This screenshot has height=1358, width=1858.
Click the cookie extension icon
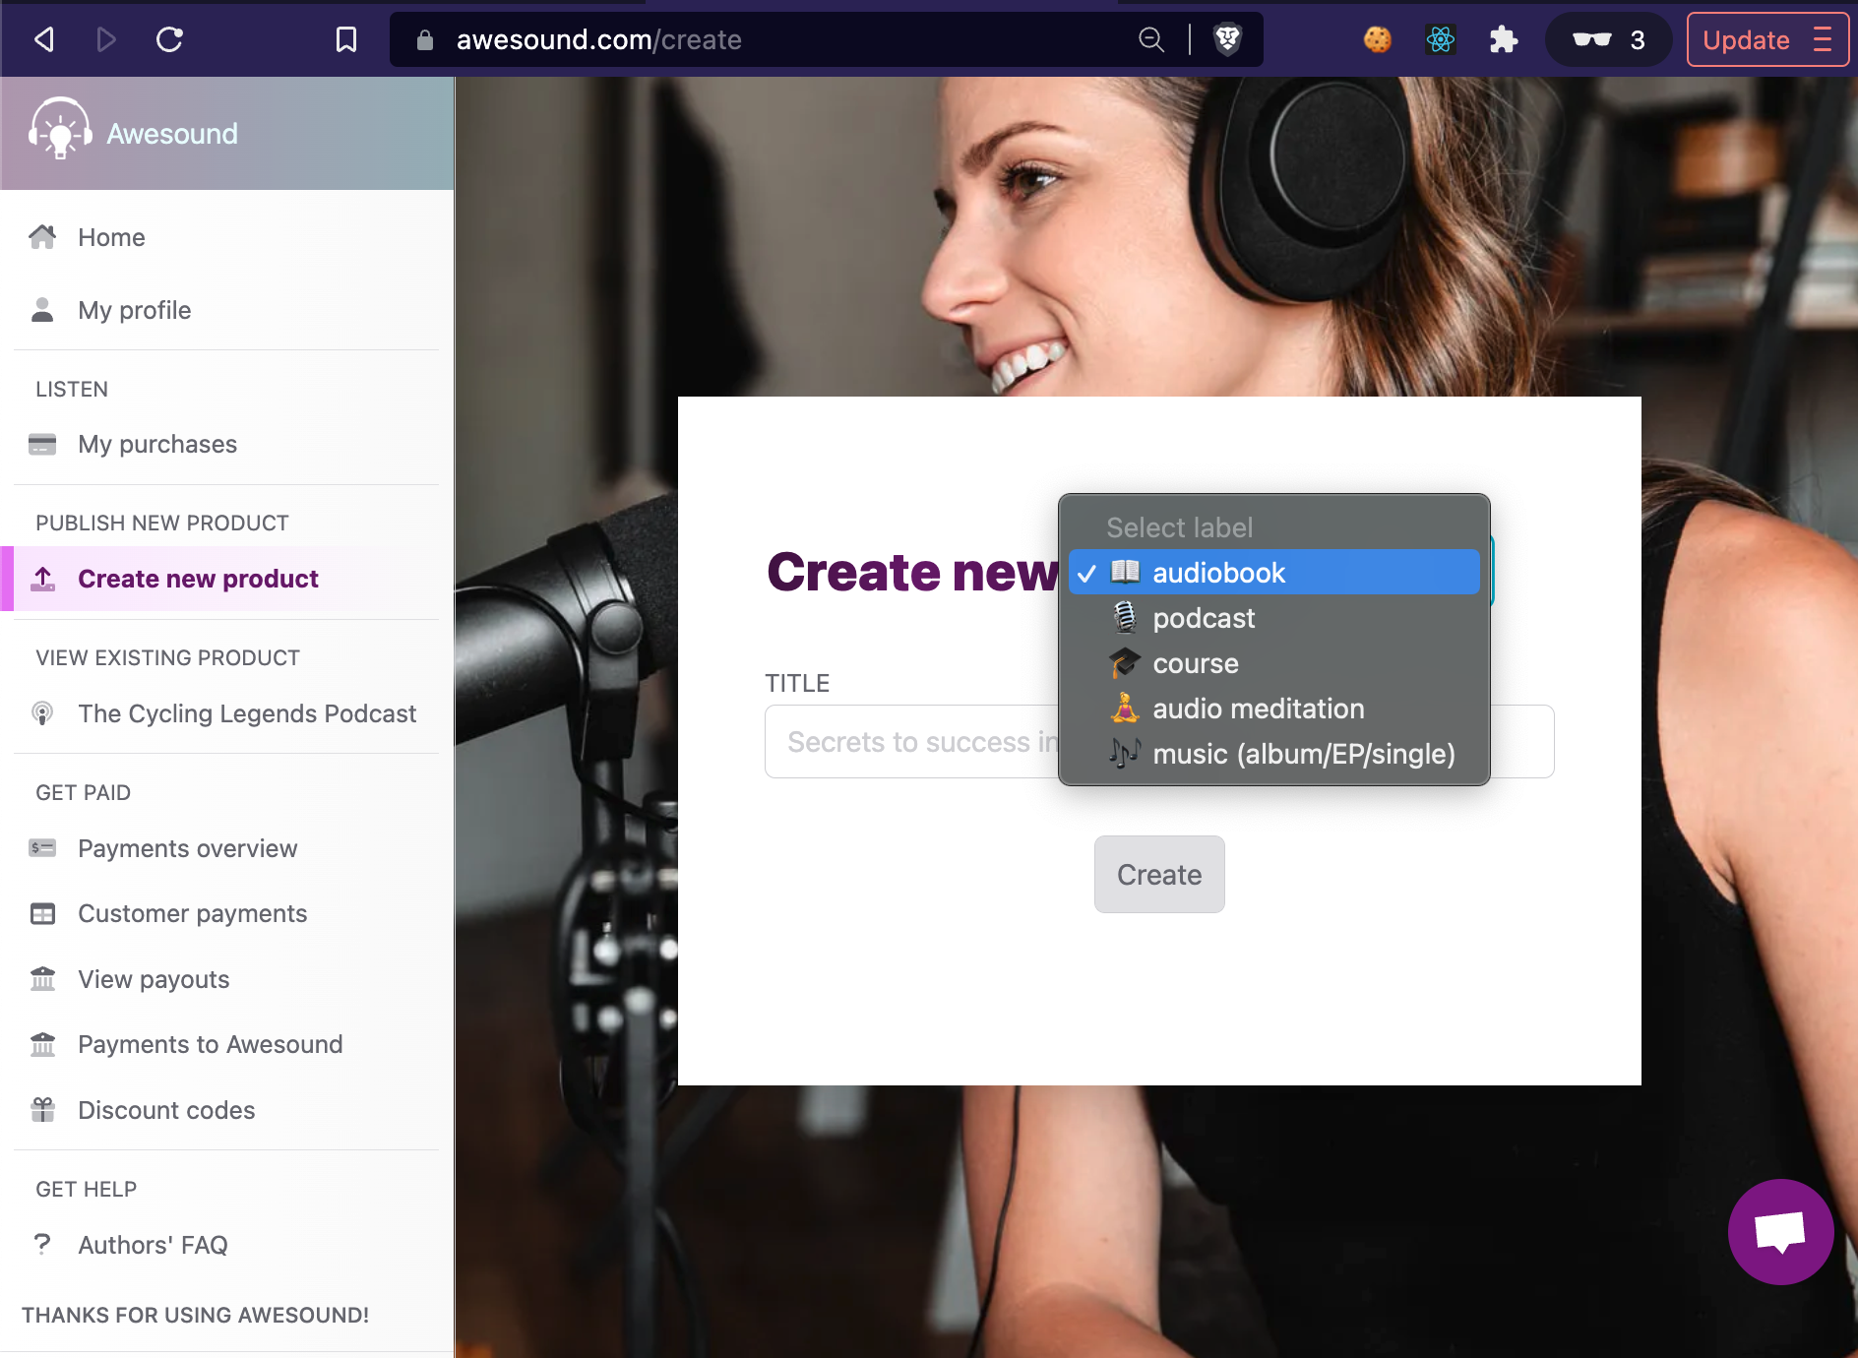tap(1377, 39)
